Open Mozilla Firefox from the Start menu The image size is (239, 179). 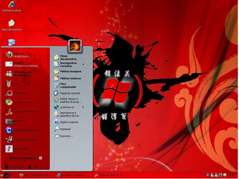18,55
